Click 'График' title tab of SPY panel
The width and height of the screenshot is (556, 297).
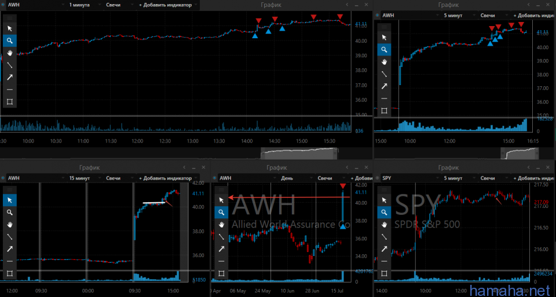click(448, 168)
